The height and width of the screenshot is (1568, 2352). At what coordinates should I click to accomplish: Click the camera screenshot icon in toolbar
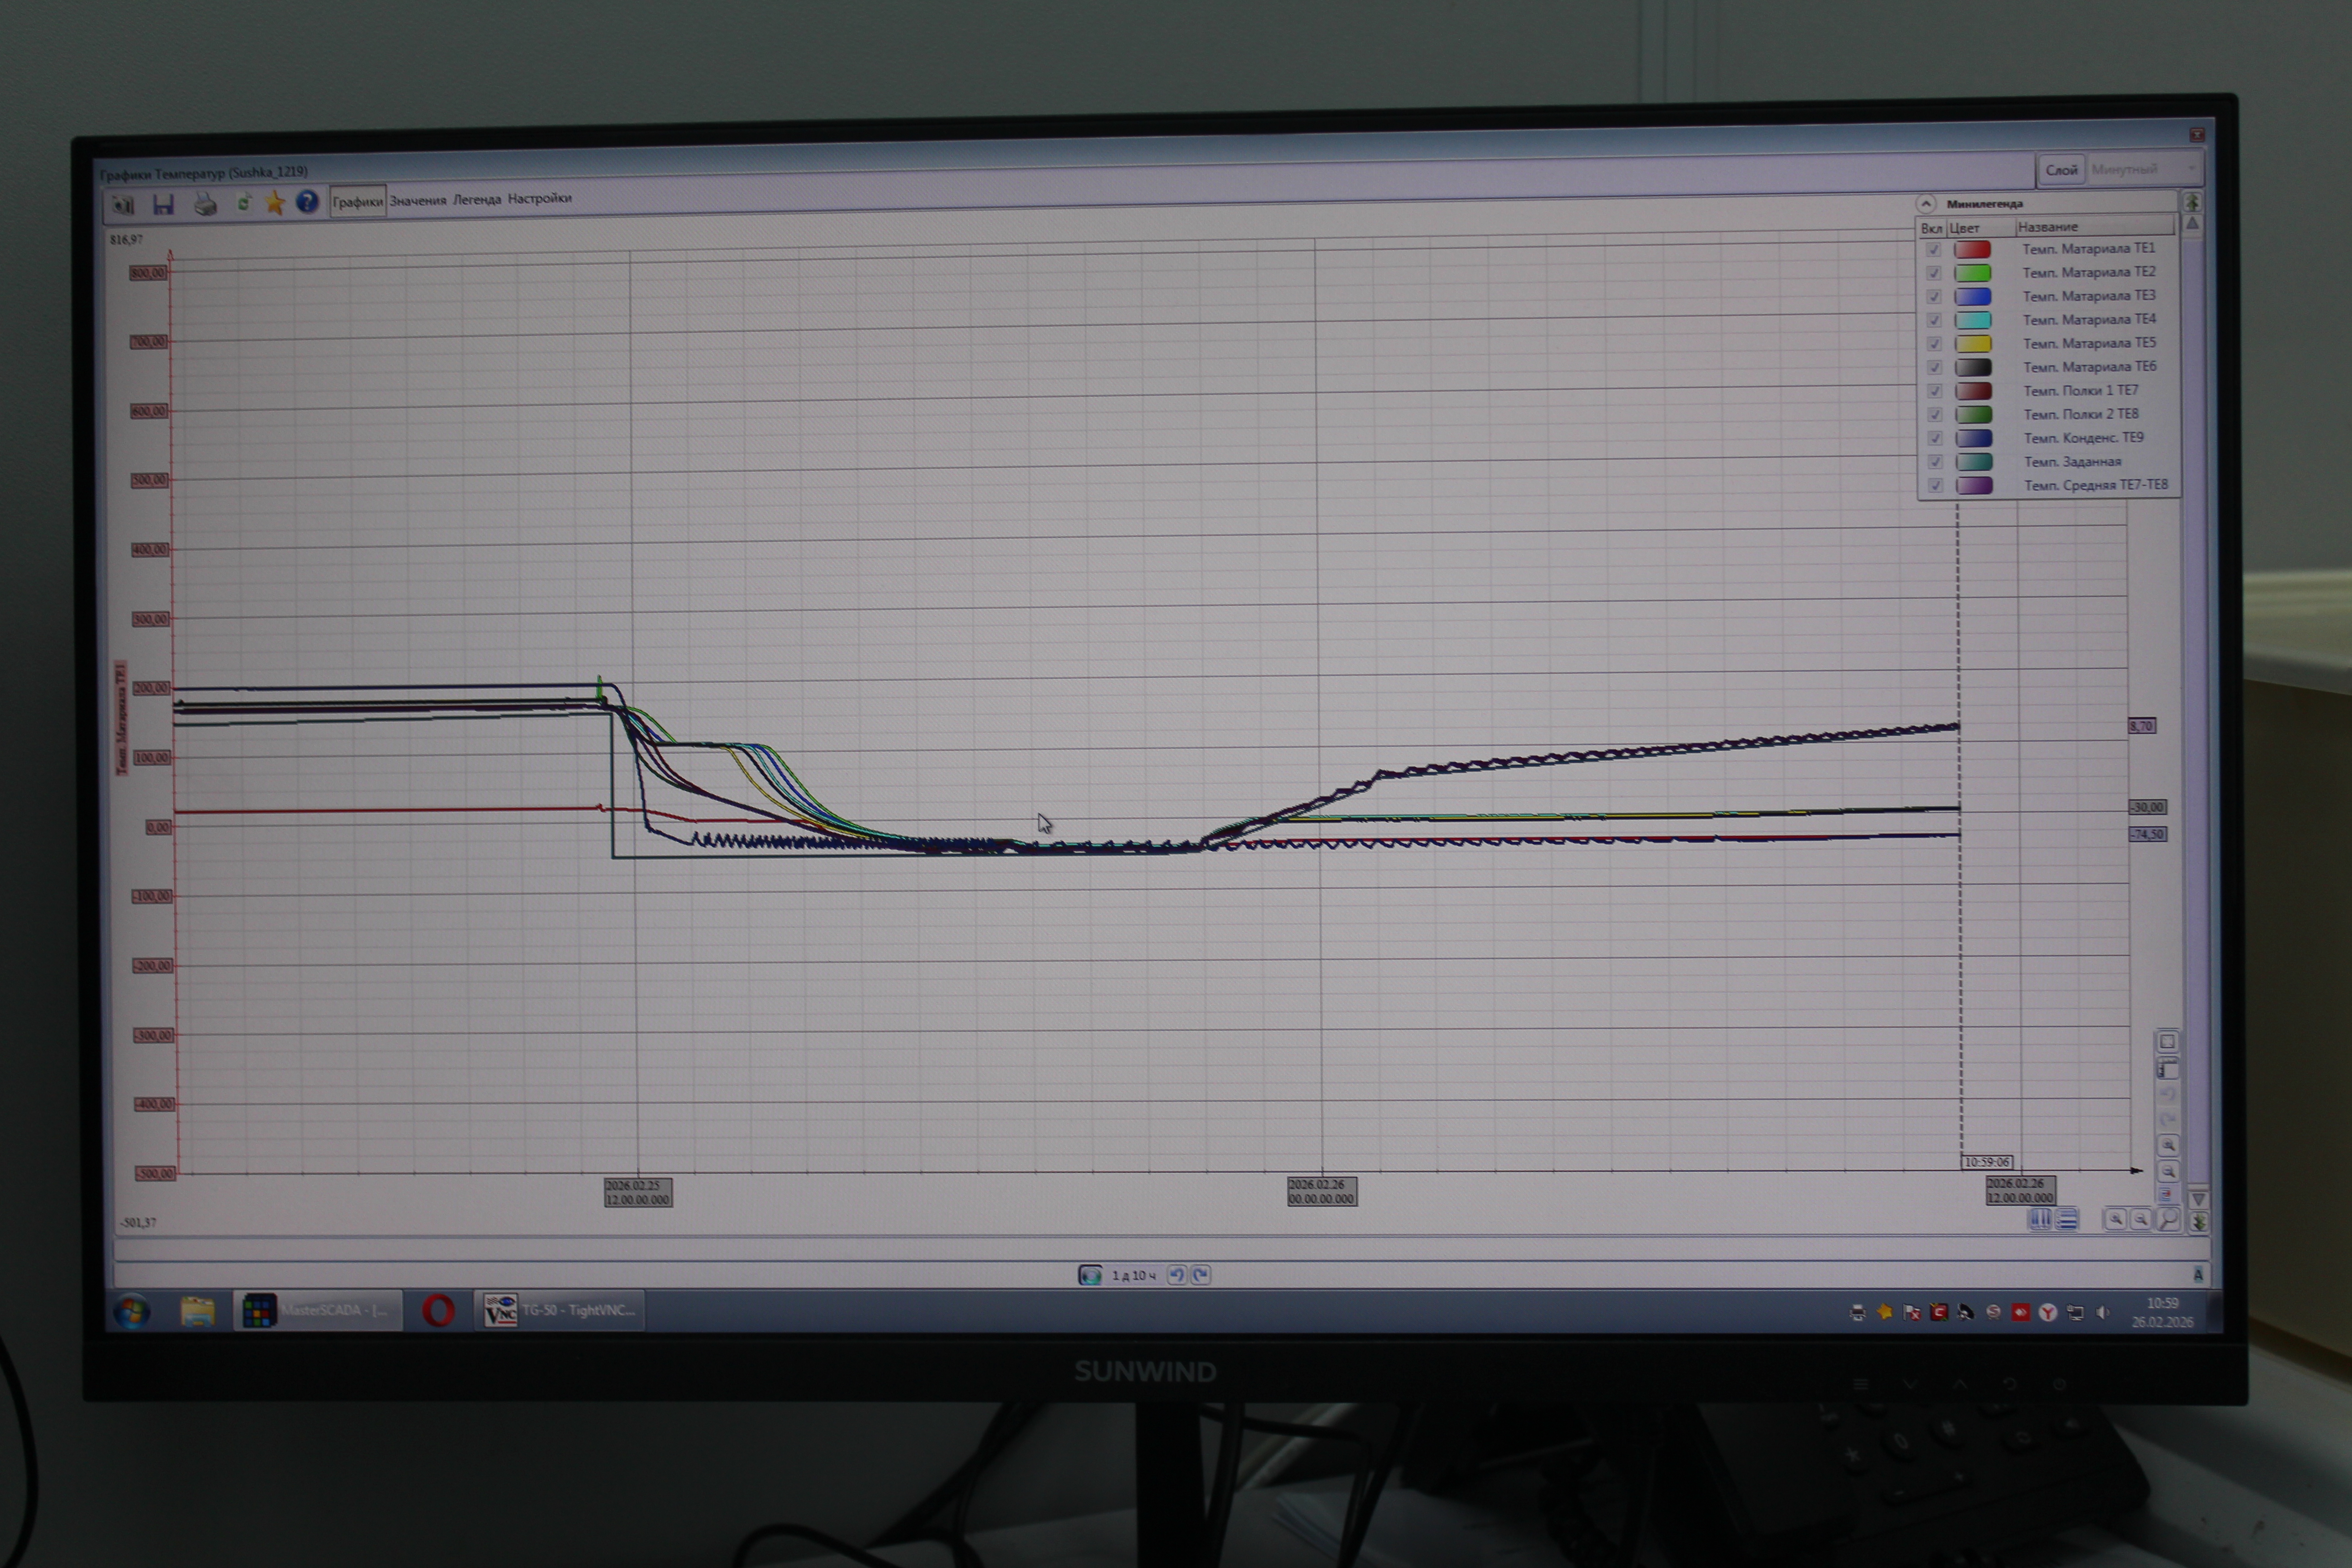point(123,204)
